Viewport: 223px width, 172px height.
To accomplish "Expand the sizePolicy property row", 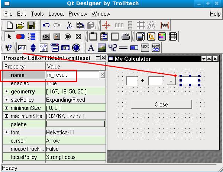I will coord(6,100).
